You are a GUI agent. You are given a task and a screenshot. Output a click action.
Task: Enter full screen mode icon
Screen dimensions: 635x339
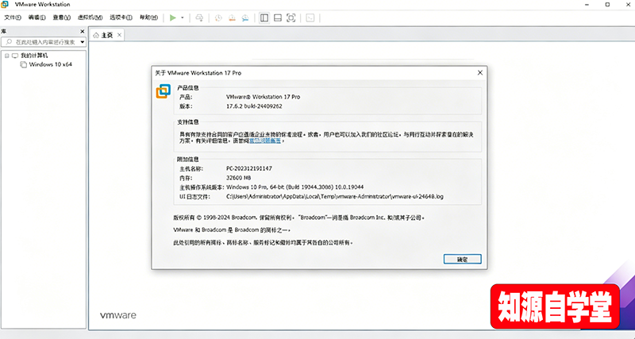tap(291, 17)
